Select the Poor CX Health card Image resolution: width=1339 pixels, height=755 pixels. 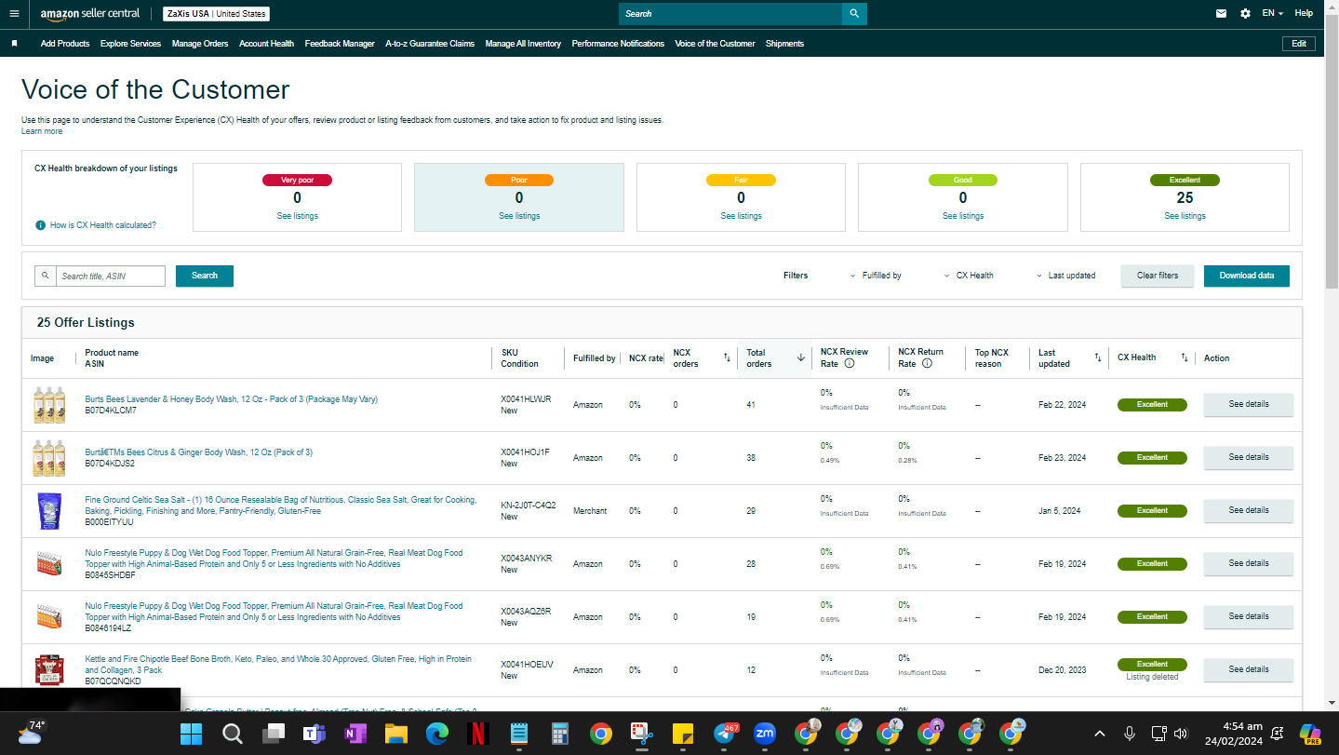[519, 197]
